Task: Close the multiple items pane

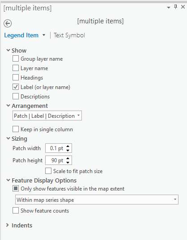Action: (183, 7)
